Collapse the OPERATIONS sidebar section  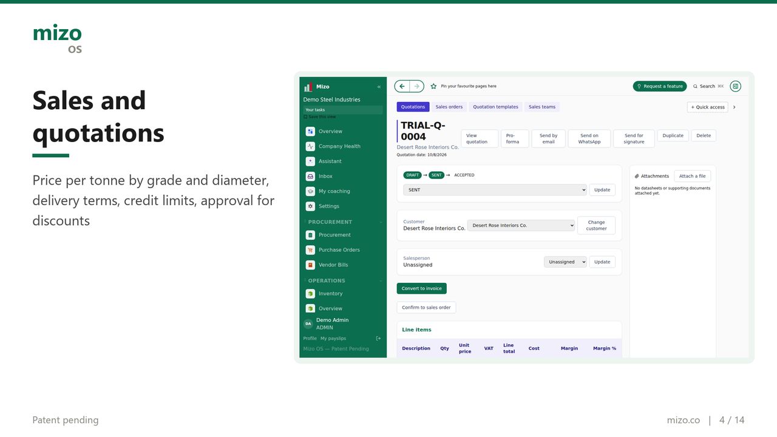(381, 281)
